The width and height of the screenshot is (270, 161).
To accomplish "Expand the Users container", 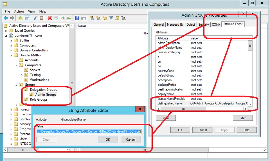I will (x=11, y=139).
